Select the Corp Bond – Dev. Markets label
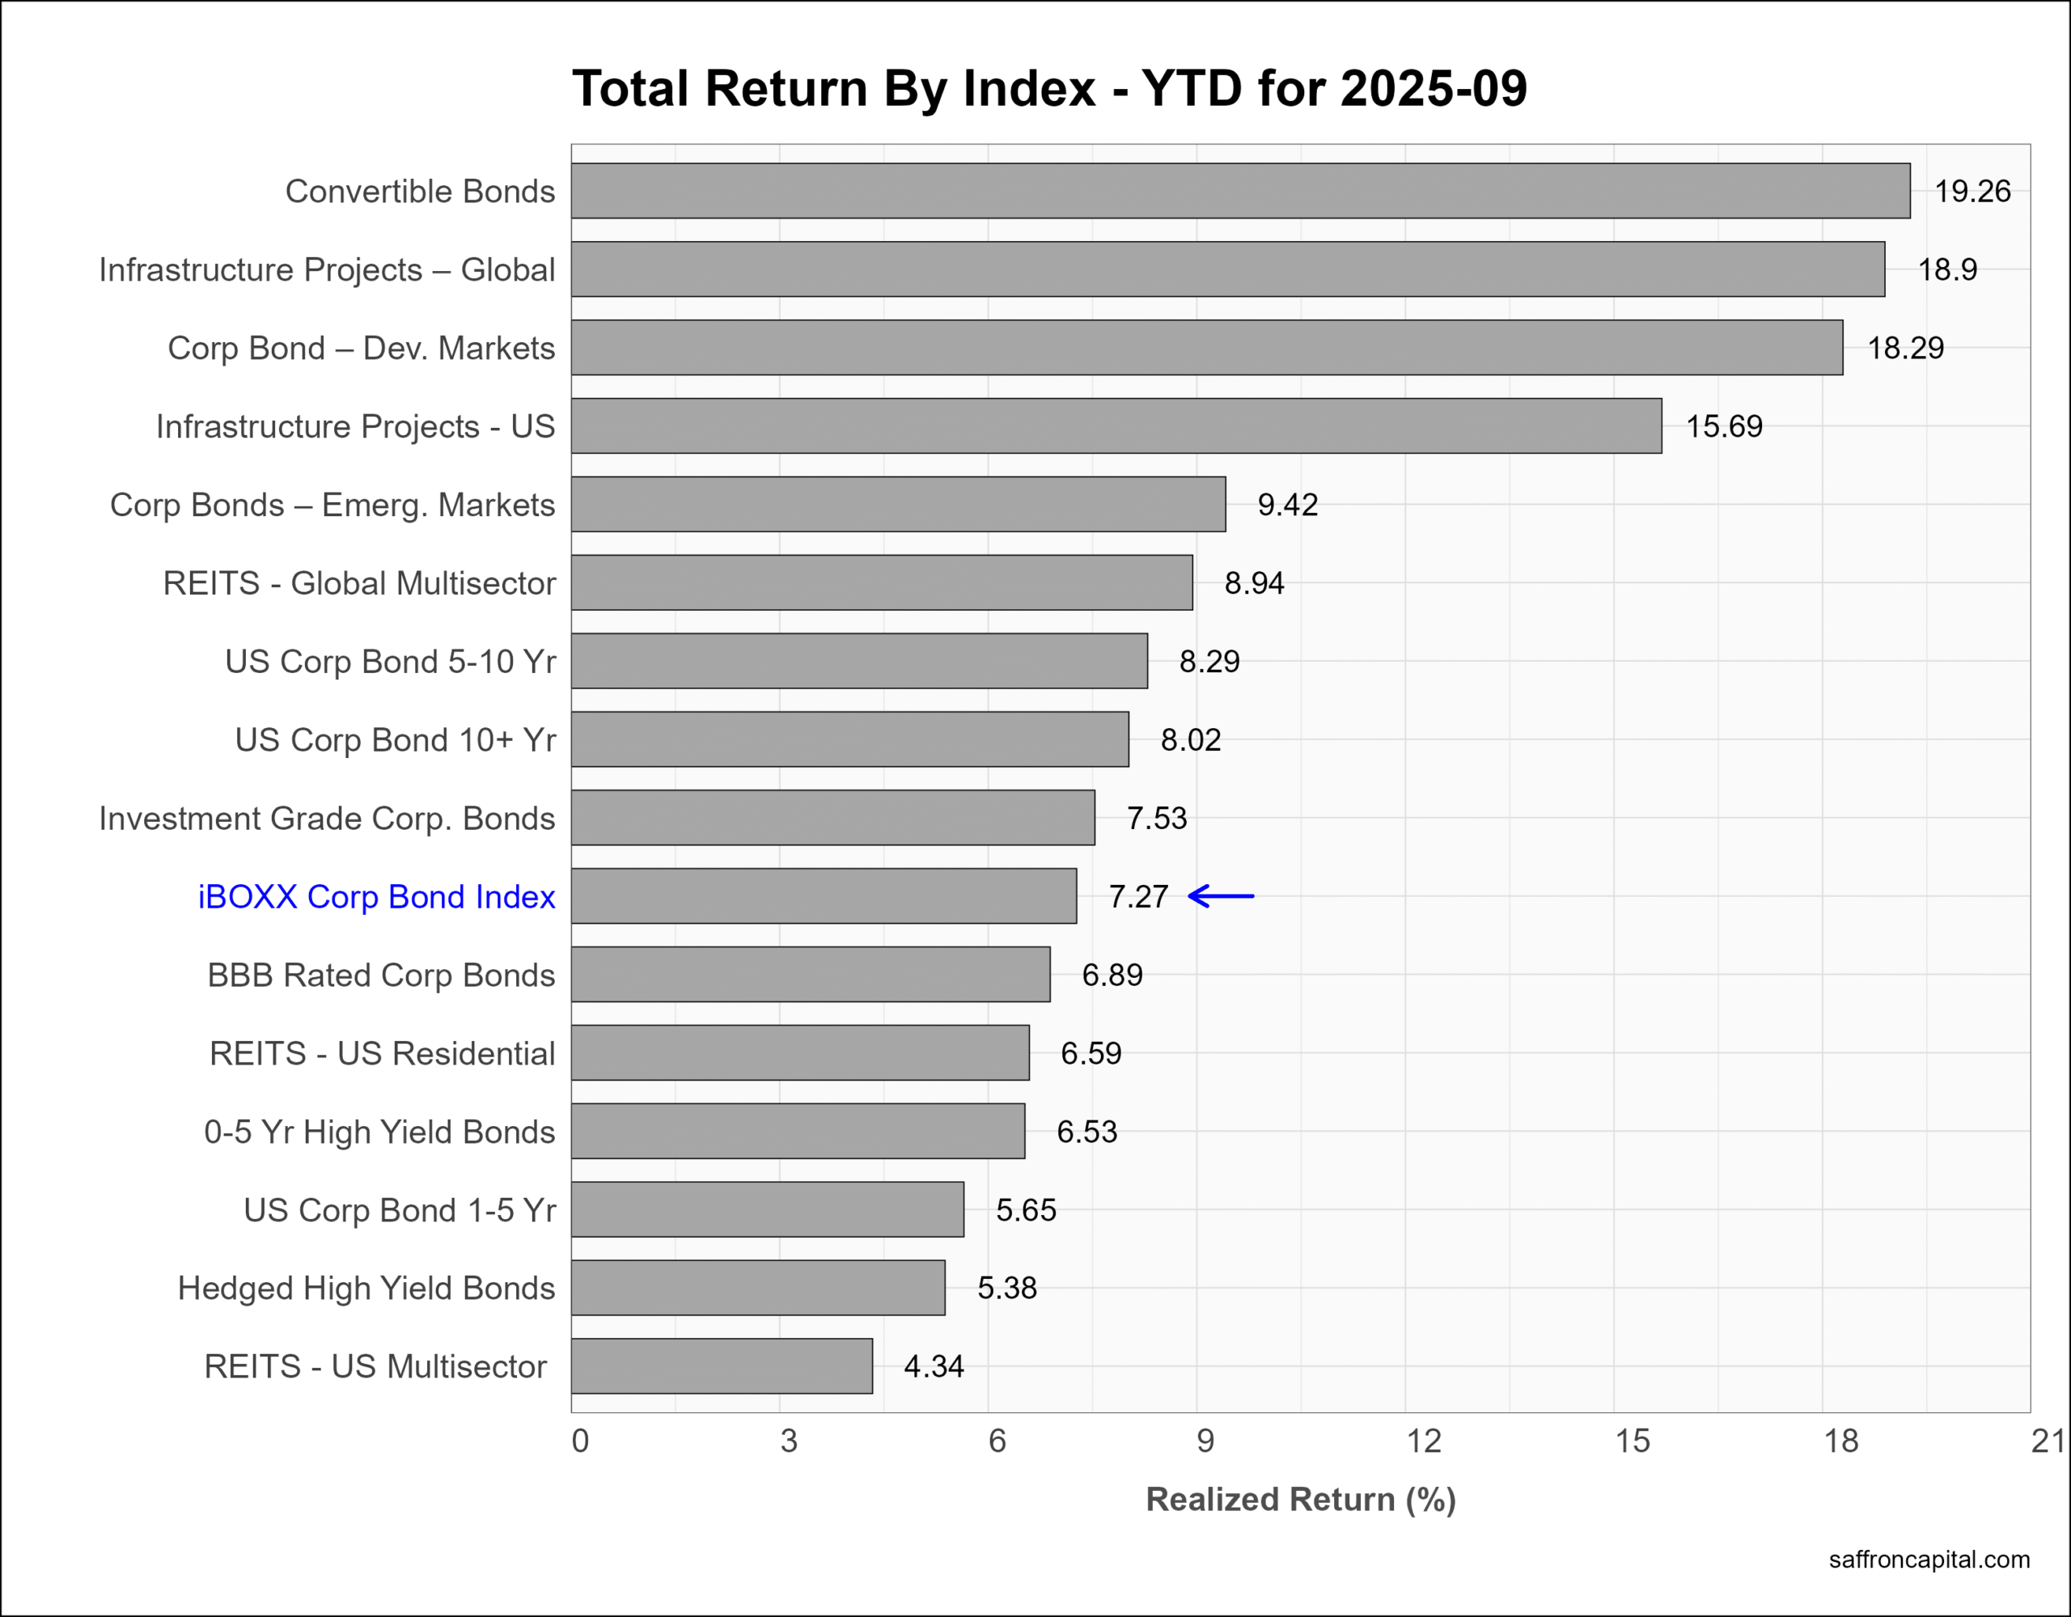Image resolution: width=2071 pixels, height=1617 pixels. (x=362, y=348)
